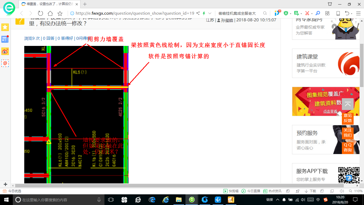
Task: Open the 预约服务 card
Action: (x=326, y=140)
